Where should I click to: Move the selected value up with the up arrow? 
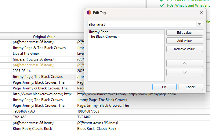(x=184, y=63)
